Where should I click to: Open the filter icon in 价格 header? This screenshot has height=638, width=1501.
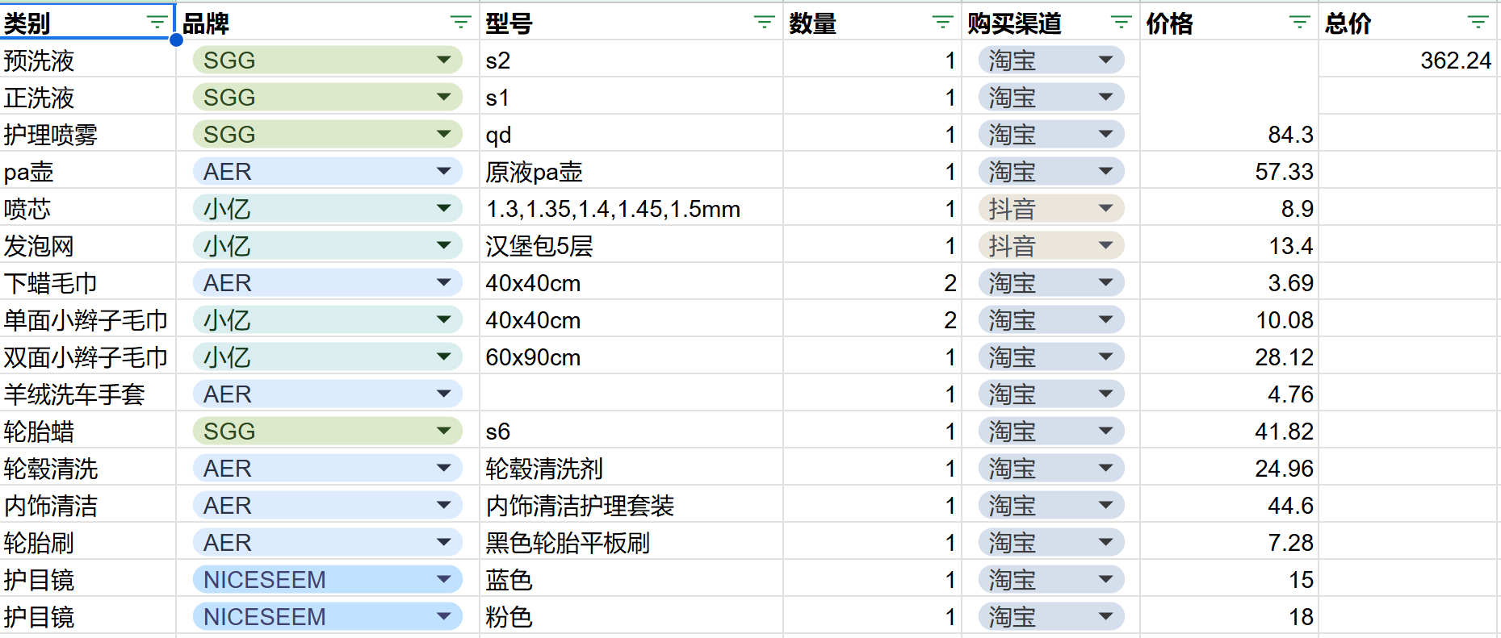(1299, 23)
